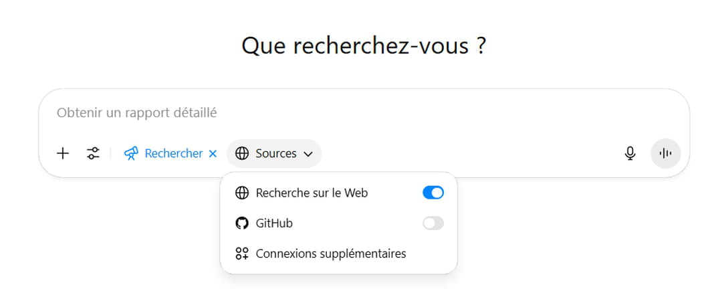722x293 pixels.
Task: Click the Sources button label
Action: [275, 153]
